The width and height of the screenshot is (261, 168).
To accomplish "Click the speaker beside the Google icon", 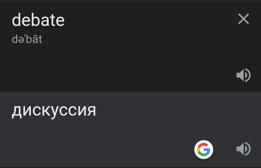I will (x=244, y=149).
